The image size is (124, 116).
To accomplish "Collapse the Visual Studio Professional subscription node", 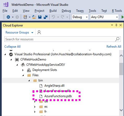I will tap(5, 54).
